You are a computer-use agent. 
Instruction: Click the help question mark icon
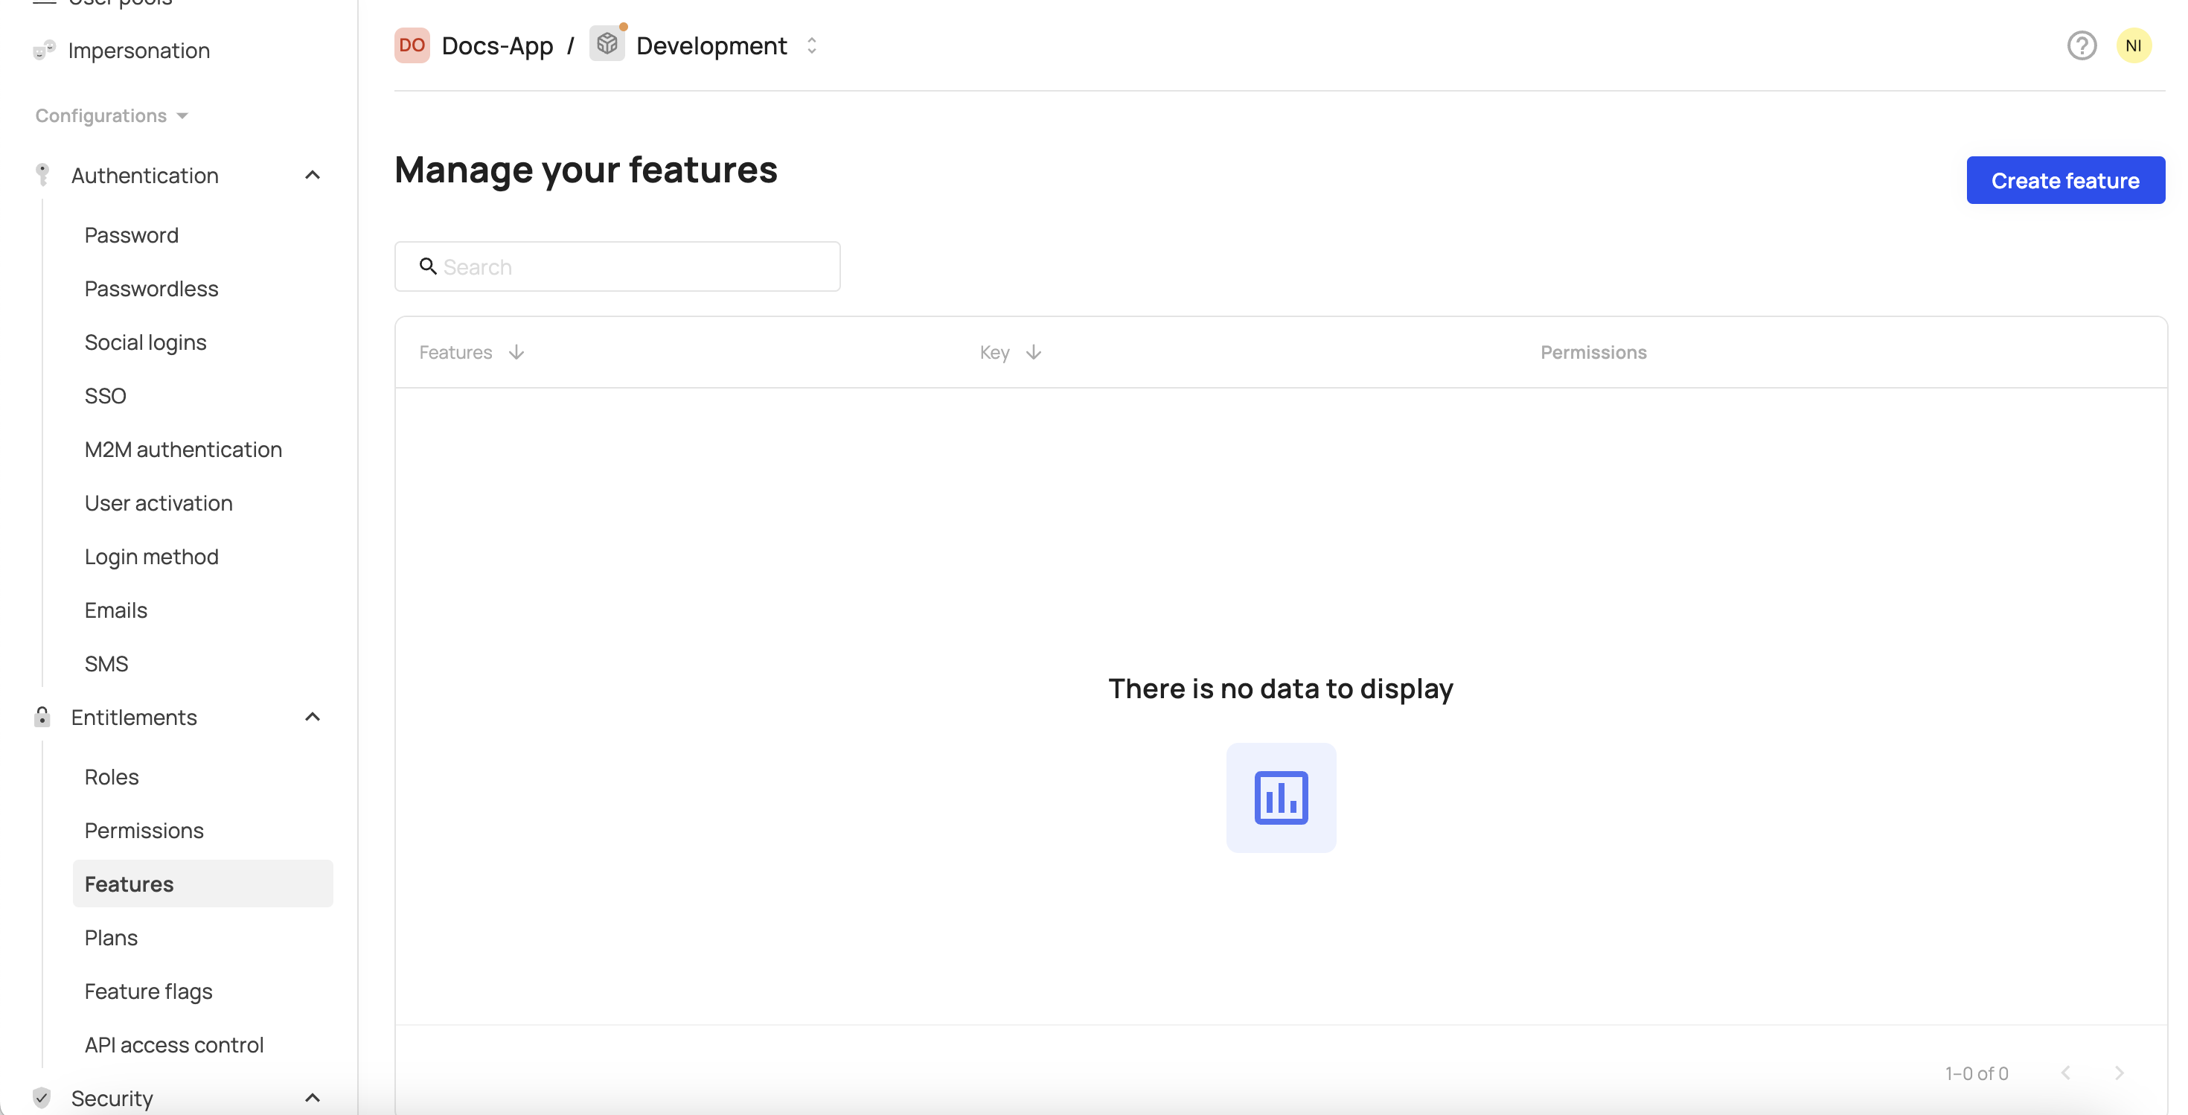pyautogui.click(x=2081, y=46)
